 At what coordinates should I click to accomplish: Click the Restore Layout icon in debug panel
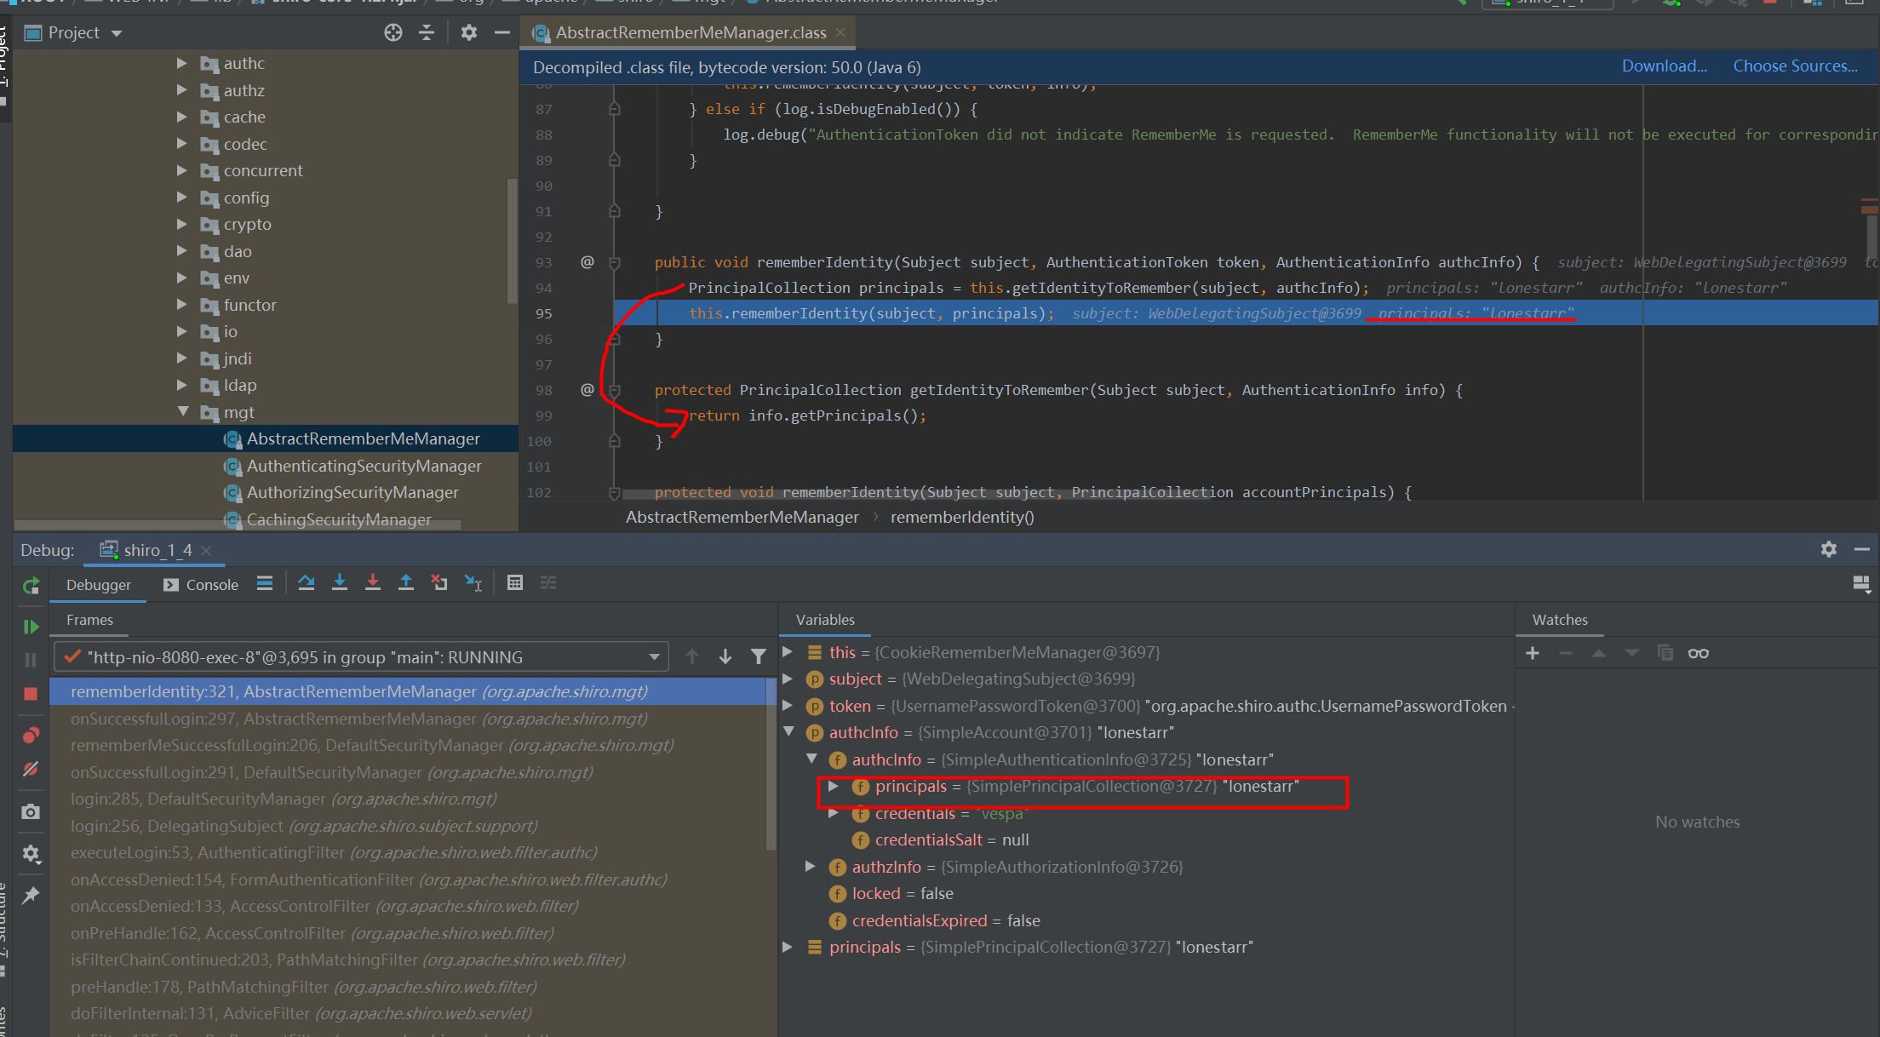[1861, 585]
